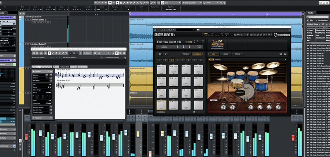Click the Freeze Quantize button
The width and height of the screenshot is (330, 157).
point(51,113)
